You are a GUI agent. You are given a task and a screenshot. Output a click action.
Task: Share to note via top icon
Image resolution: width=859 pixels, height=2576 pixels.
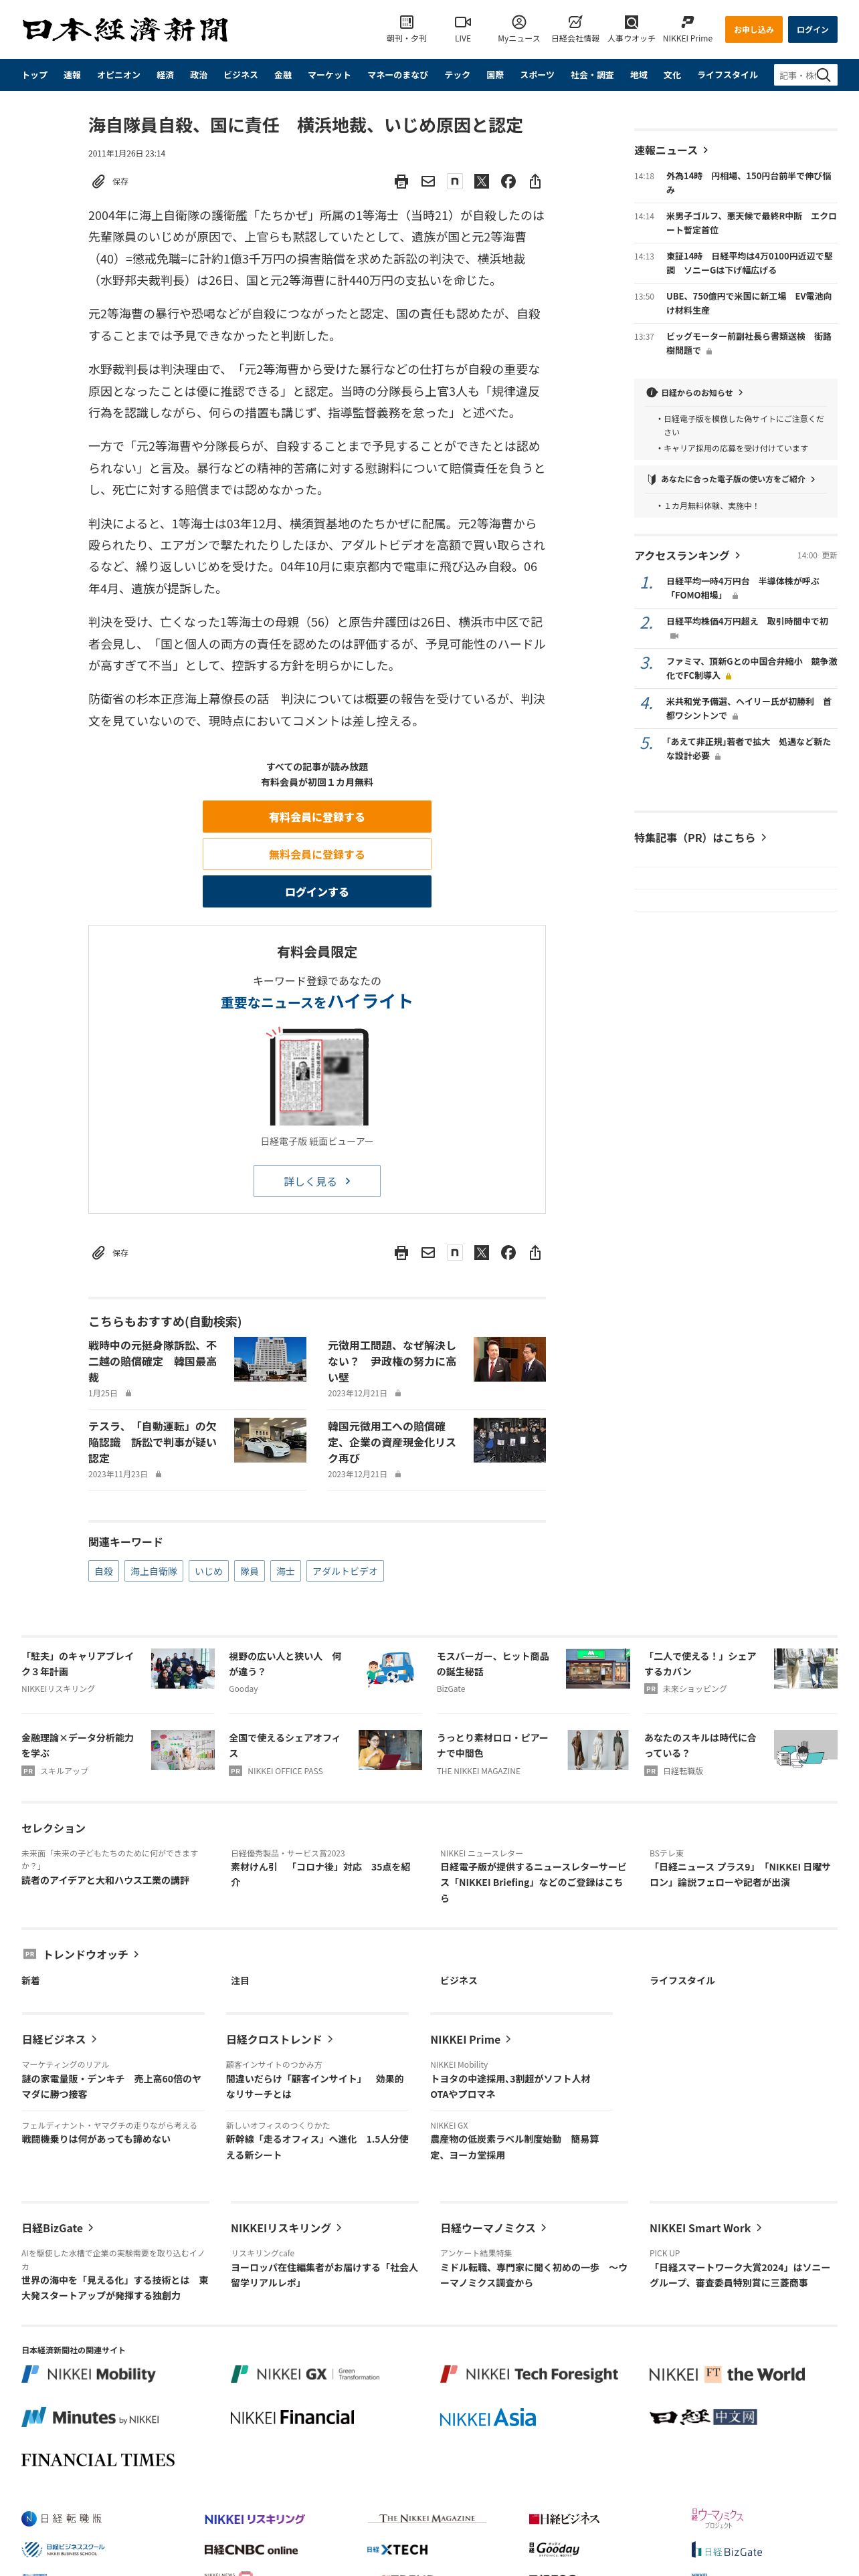455,182
